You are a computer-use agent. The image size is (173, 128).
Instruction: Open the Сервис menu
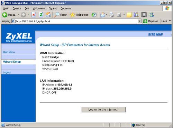[53, 8]
